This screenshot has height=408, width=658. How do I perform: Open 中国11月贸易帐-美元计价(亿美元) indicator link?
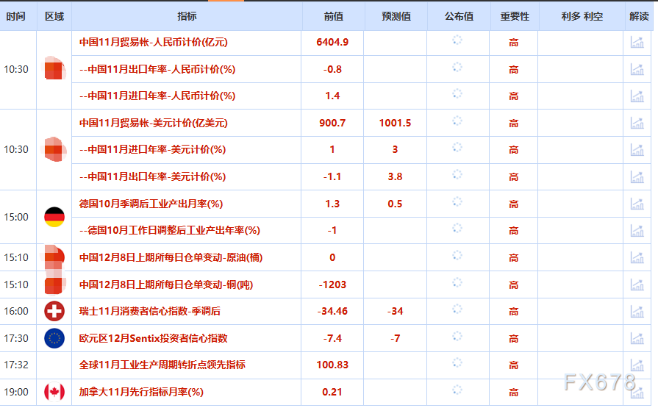click(x=154, y=123)
